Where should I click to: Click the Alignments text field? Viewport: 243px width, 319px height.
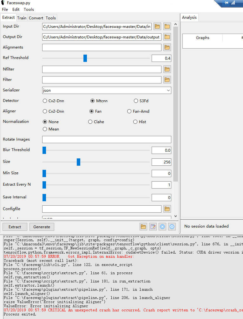pyautogui.click(x=102, y=47)
